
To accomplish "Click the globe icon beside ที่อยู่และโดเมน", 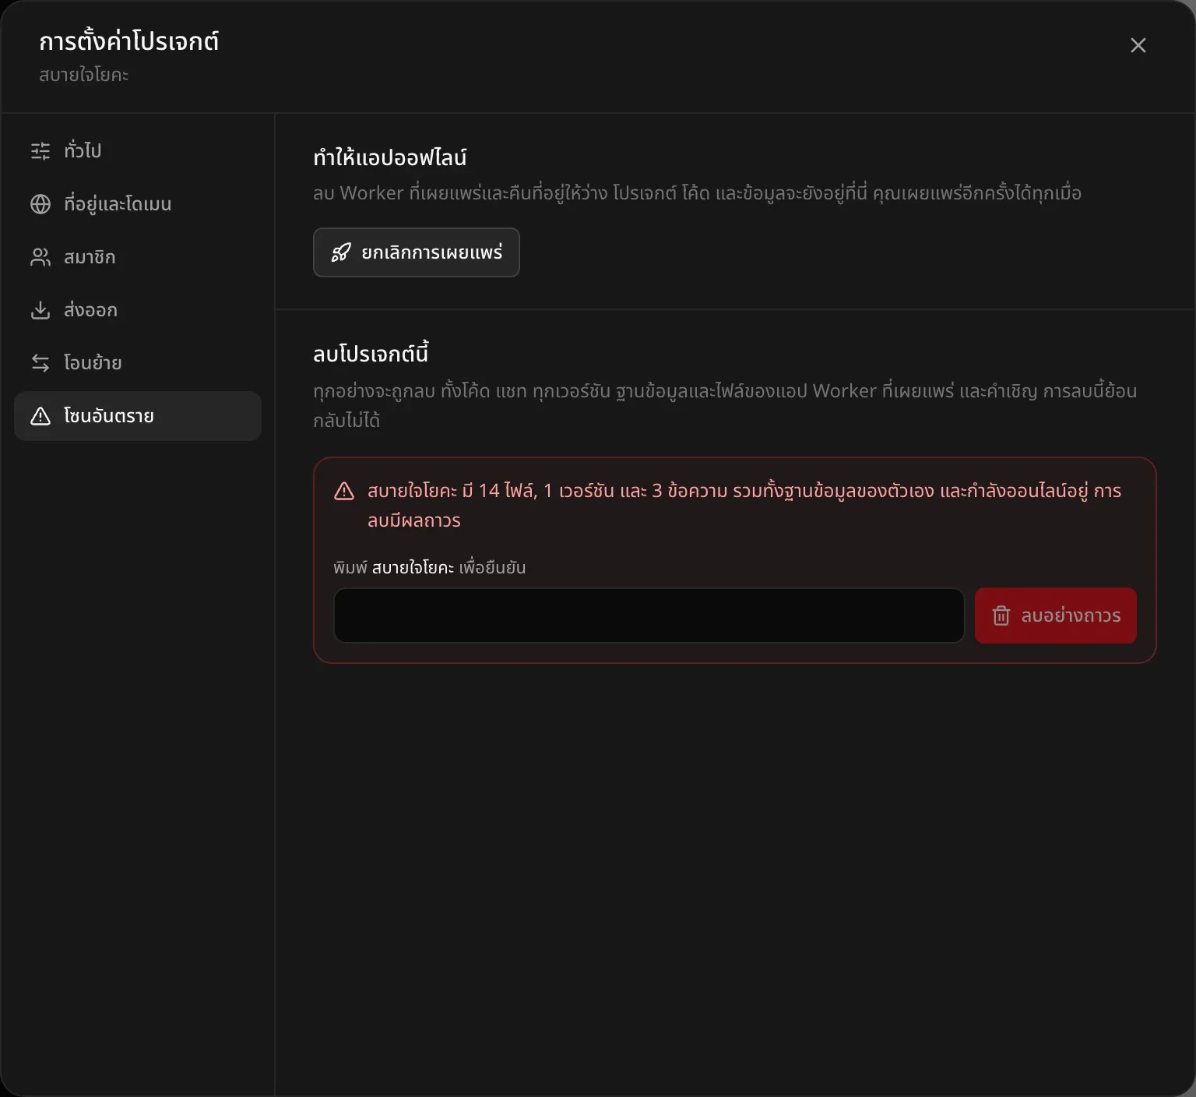I will pyautogui.click(x=40, y=203).
